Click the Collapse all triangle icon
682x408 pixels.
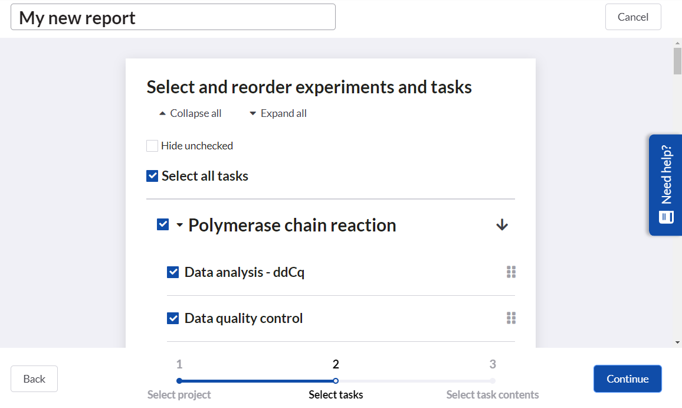163,113
